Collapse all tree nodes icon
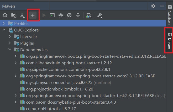This screenshot has height=112, width=173. coord(78,15)
